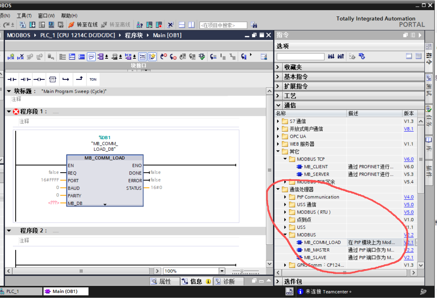
Task: Expand MB_COMM_LOAD block's hidden parameters arrow
Action: click(105, 205)
